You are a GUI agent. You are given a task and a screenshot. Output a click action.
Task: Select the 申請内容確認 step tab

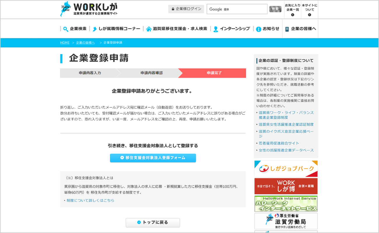click(151, 73)
